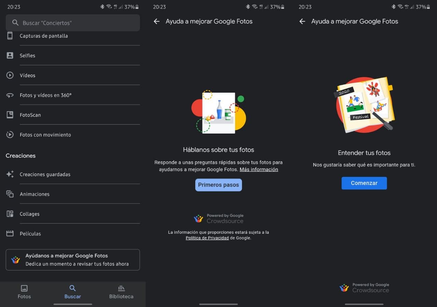The width and height of the screenshot is (437, 307).
Task: Tap the Películas film icon
Action: click(10, 234)
